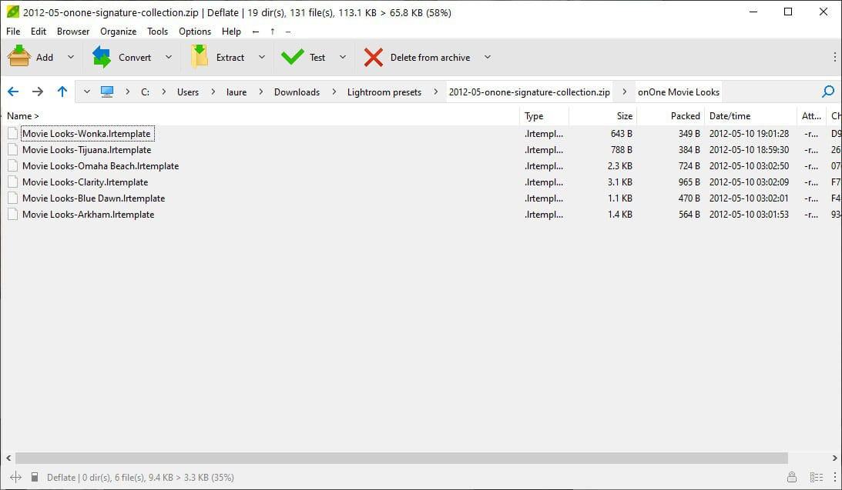
Task: Click the green Test checkmark icon
Action: click(x=293, y=57)
